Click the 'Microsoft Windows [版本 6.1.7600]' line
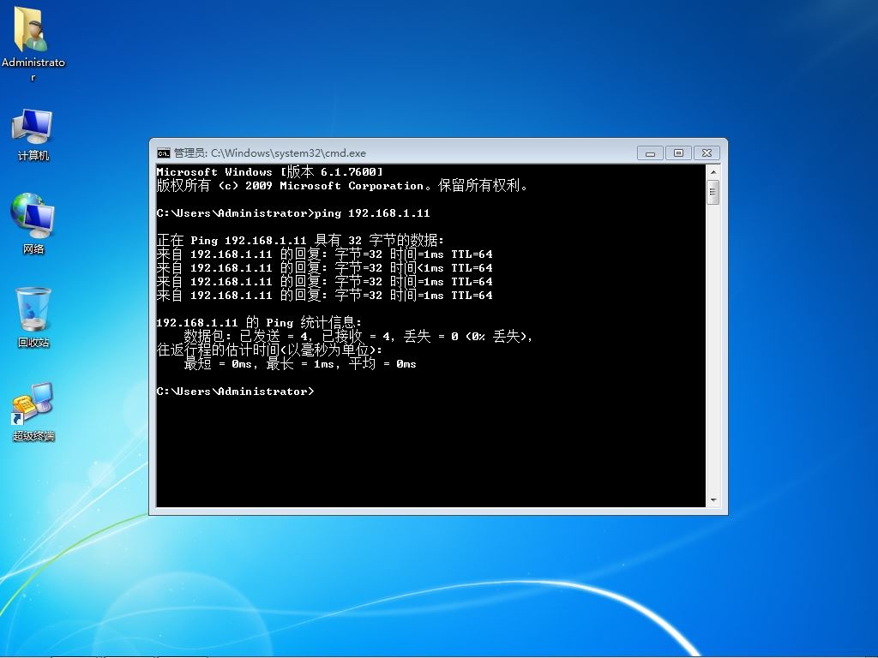Viewport: 878px width, 658px height. (270, 171)
